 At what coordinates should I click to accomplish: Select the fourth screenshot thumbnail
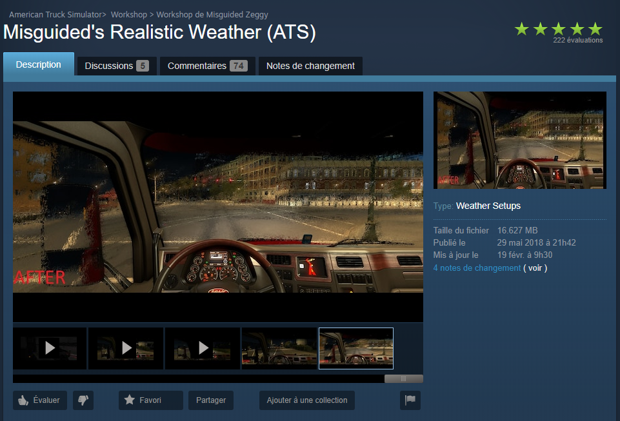pos(279,348)
